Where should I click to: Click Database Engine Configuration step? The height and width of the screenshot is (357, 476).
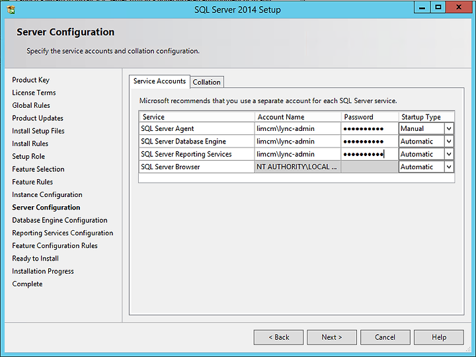click(59, 220)
